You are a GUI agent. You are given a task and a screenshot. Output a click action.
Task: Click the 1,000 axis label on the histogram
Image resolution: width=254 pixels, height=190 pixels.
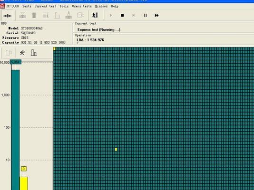(6, 95)
